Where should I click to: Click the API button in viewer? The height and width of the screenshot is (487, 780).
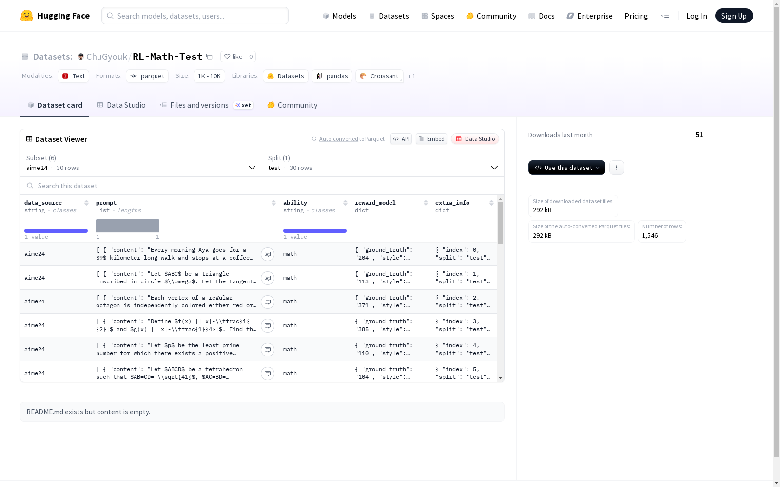point(401,139)
